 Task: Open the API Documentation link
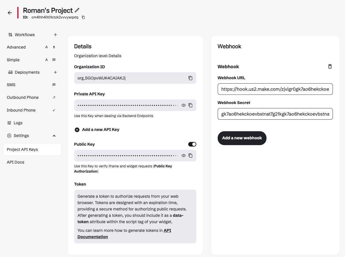(x=124, y=233)
